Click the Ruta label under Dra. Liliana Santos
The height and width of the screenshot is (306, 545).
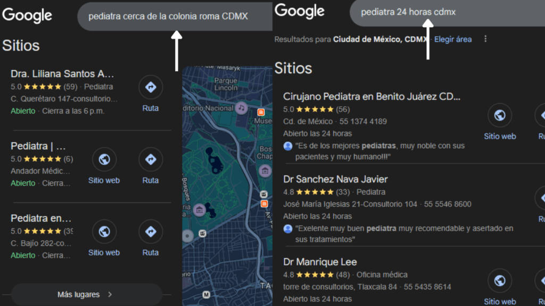[x=151, y=108]
